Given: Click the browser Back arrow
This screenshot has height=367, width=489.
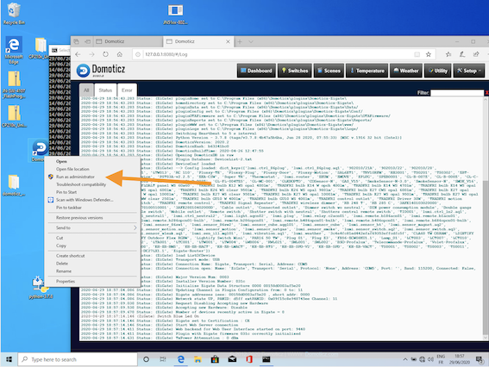Looking at the screenshot, I should 78,54.
